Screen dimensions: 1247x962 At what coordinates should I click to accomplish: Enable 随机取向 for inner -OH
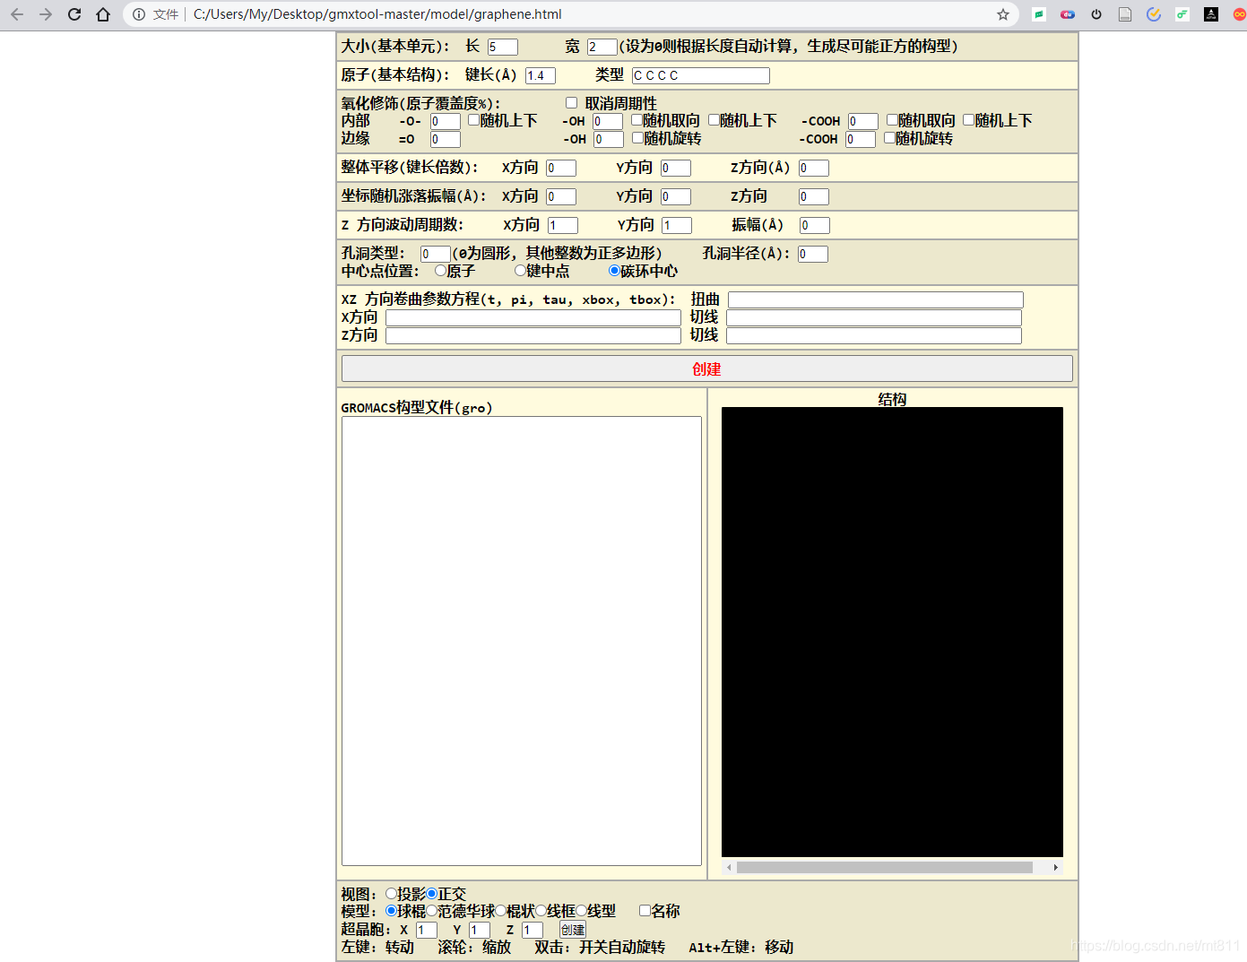[636, 120]
